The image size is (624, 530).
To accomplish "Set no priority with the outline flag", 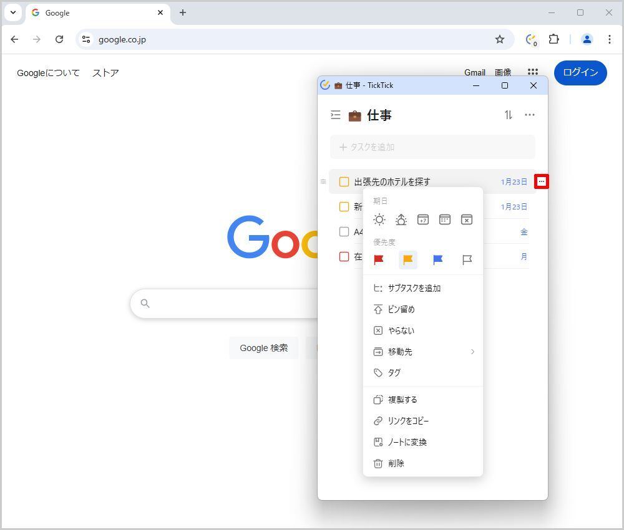I will pos(467,259).
